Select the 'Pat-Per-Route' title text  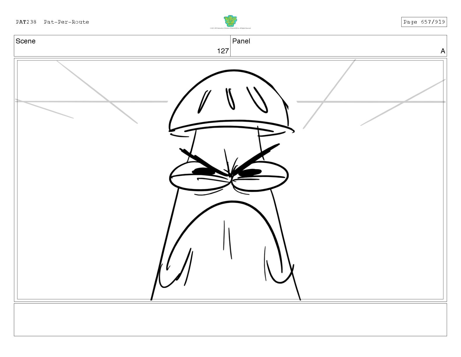pos(66,22)
